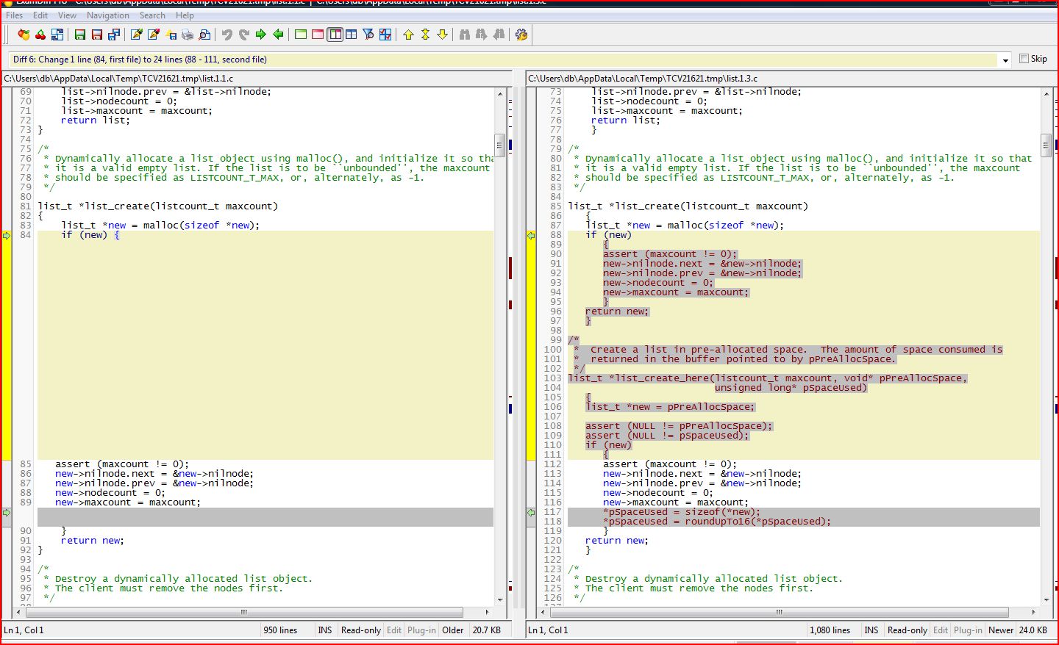Screen dimensions: 1059x645
Task: Open the View menu
Action: (x=67, y=15)
